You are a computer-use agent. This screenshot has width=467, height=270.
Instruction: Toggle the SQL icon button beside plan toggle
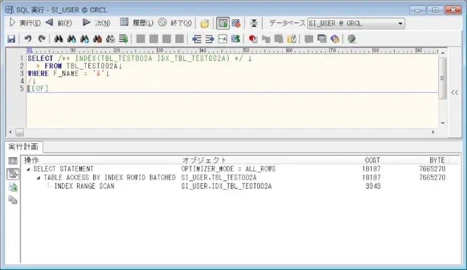237,23
